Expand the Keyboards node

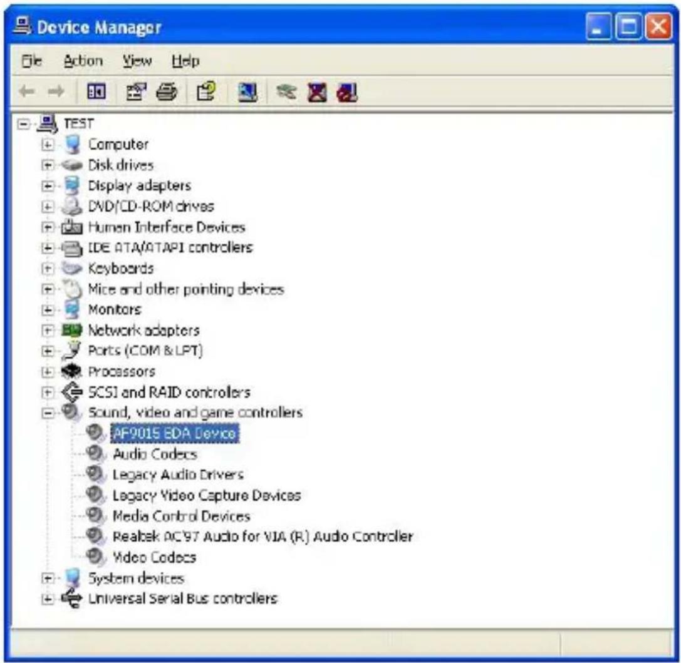(x=48, y=269)
